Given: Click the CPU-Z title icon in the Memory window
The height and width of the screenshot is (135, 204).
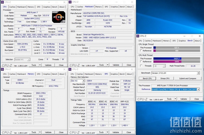Looking at the screenshot, I should 2,69.
